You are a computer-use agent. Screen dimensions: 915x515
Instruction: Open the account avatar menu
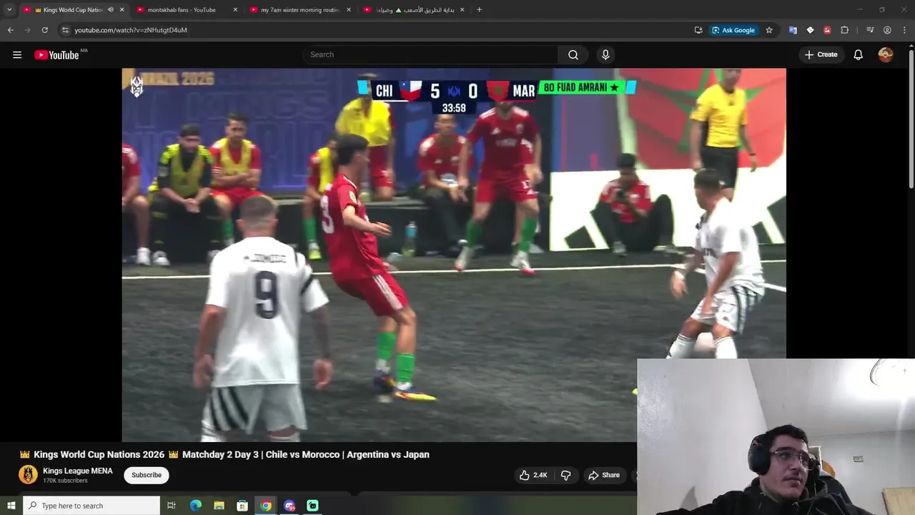tap(886, 54)
